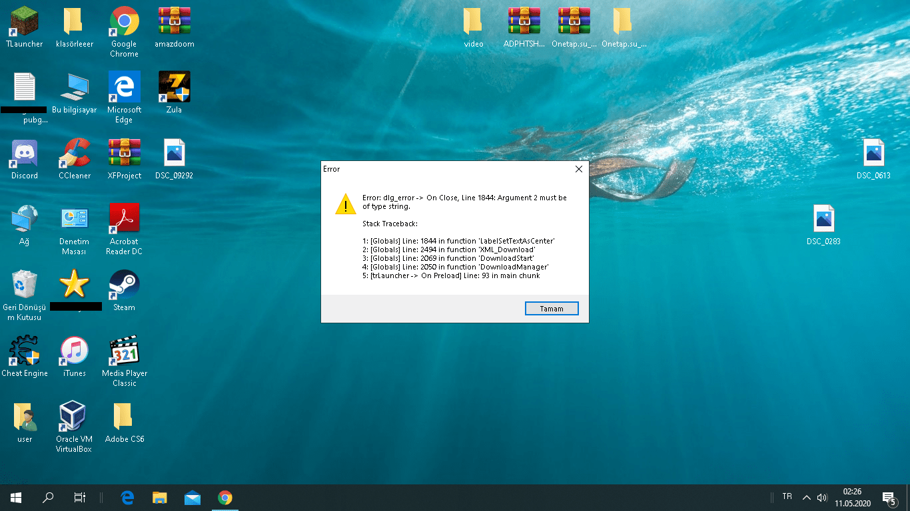Launch Google Chrome from desktop icon
910x511 pixels.
124,32
